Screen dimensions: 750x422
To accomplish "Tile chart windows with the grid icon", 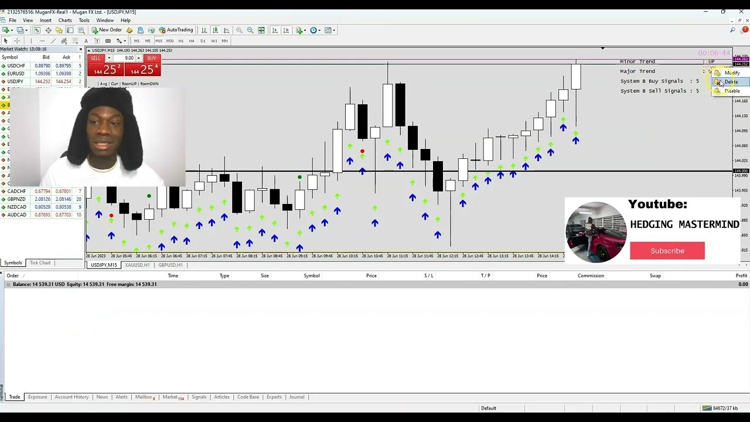I will coord(261,30).
